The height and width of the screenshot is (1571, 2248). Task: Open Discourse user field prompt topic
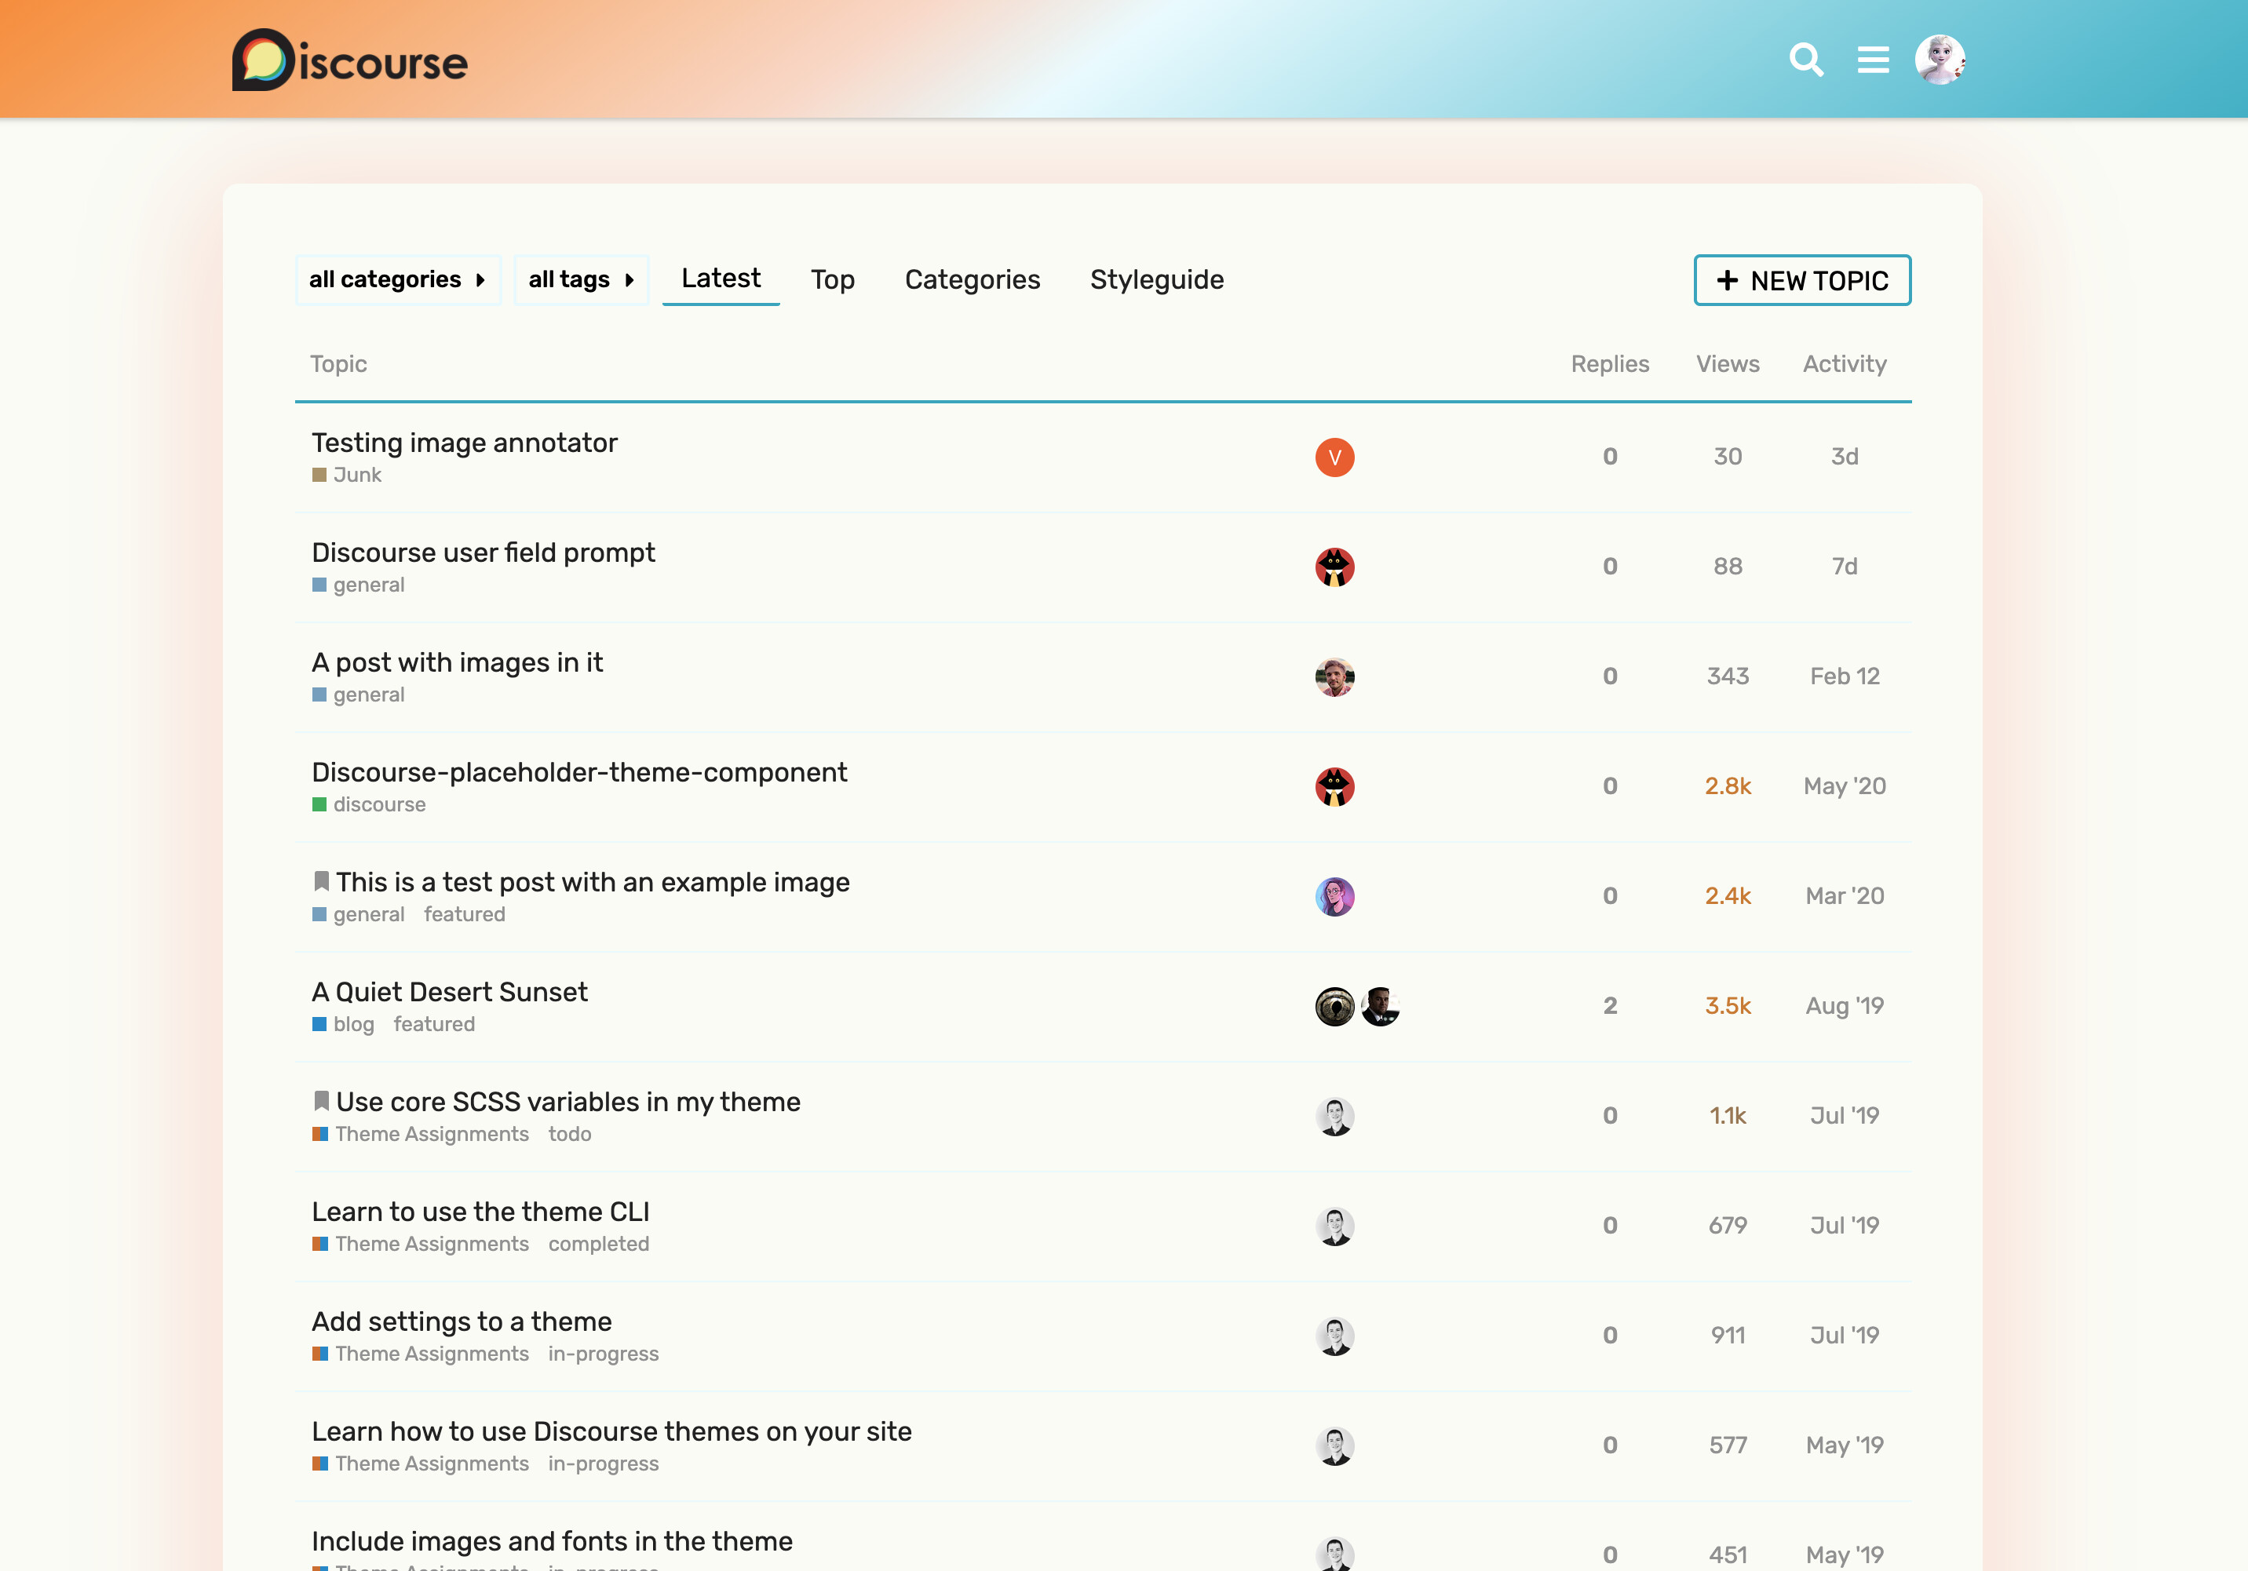click(x=483, y=552)
